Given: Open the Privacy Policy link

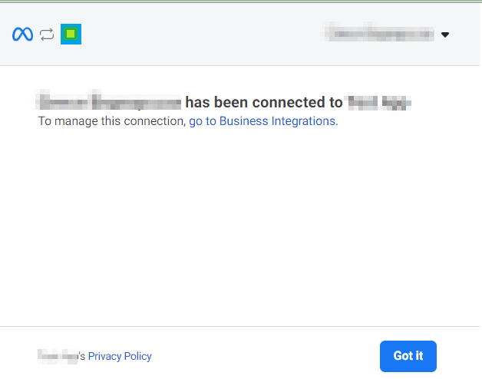Looking at the screenshot, I should [120, 356].
